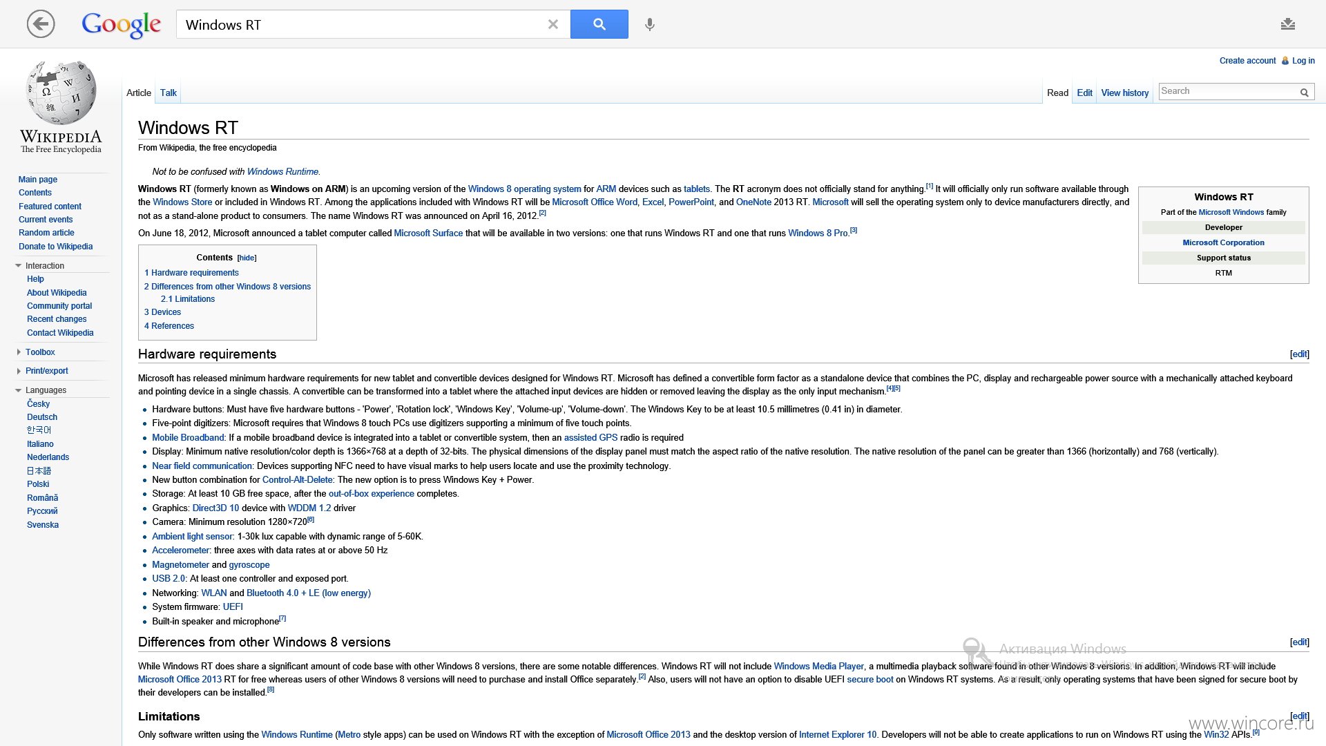Image resolution: width=1326 pixels, height=746 pixels.
Task: Open the Windows Runtime hatnote link
Action: tap(282, 172)
